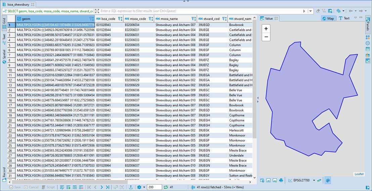Click the result set configuration icon
Viewport: 372px width, 191px height.
(330, 11)
